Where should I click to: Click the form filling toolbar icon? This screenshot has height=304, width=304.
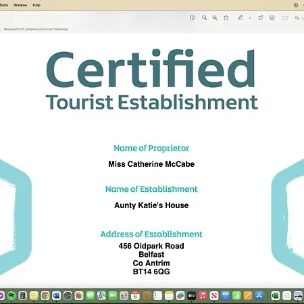[x=285, y=18]
